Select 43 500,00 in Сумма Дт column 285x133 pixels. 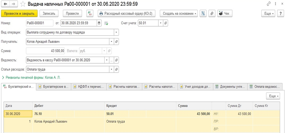[x=239, y=114]
